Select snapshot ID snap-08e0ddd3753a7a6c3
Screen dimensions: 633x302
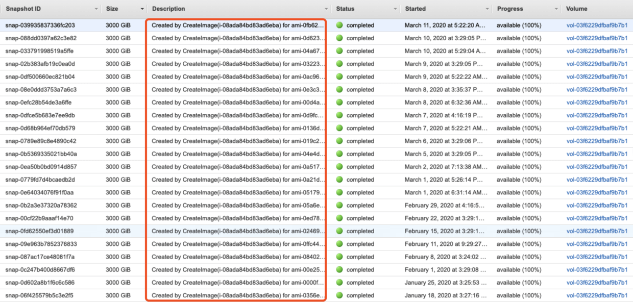coord(41,89)
